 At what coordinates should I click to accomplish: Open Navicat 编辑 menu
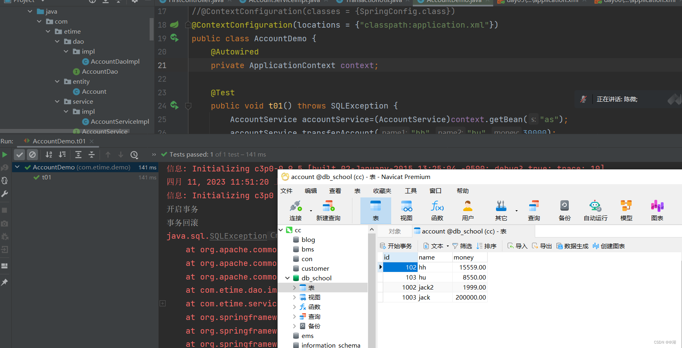[x=311, y=191]
